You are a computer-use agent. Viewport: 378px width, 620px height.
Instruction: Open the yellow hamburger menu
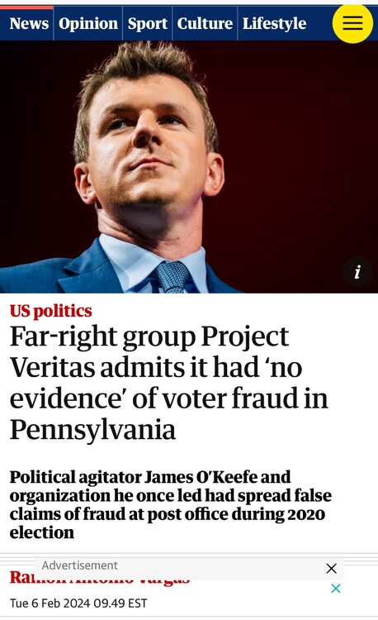(352, 23)
